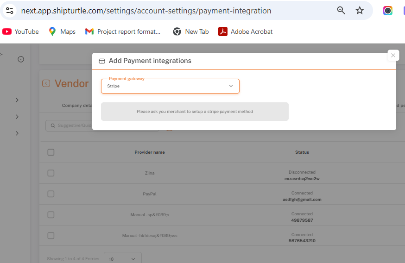Open the Maps bookmark
This screenshot has height=263, width=405.
[62, 31]
